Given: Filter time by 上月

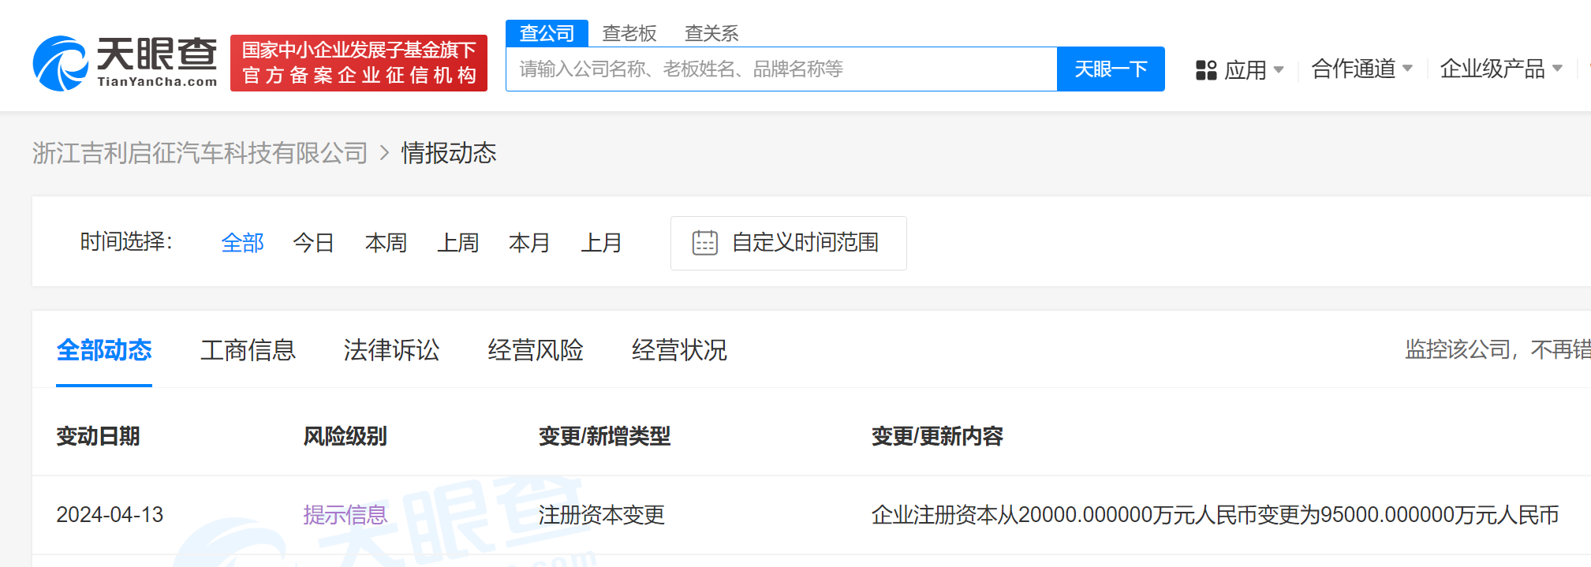Looking at the screenshot, I should tap(601, 243).
